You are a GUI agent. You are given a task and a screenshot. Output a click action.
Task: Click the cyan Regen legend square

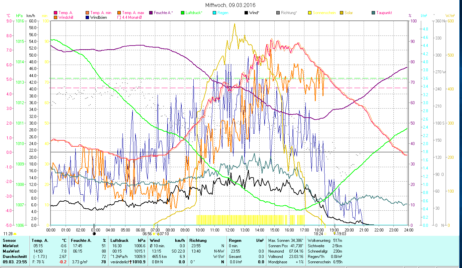pos(214,13)
